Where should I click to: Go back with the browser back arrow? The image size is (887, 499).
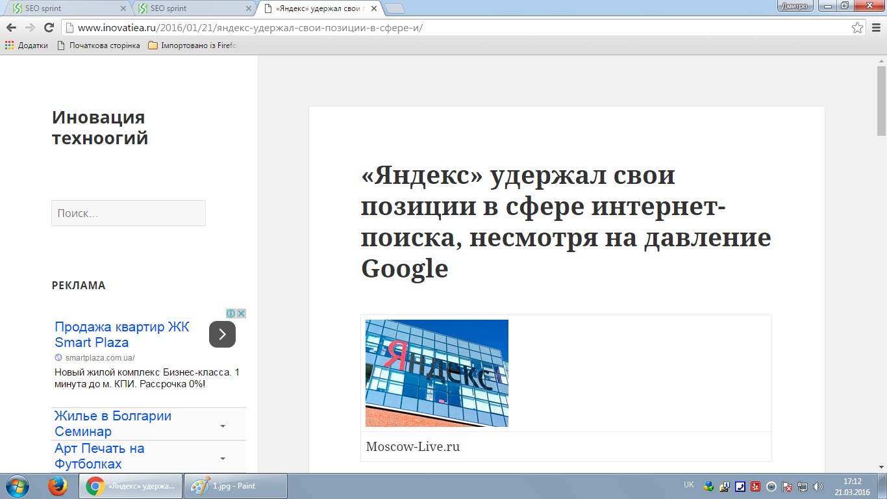(11, 28)
